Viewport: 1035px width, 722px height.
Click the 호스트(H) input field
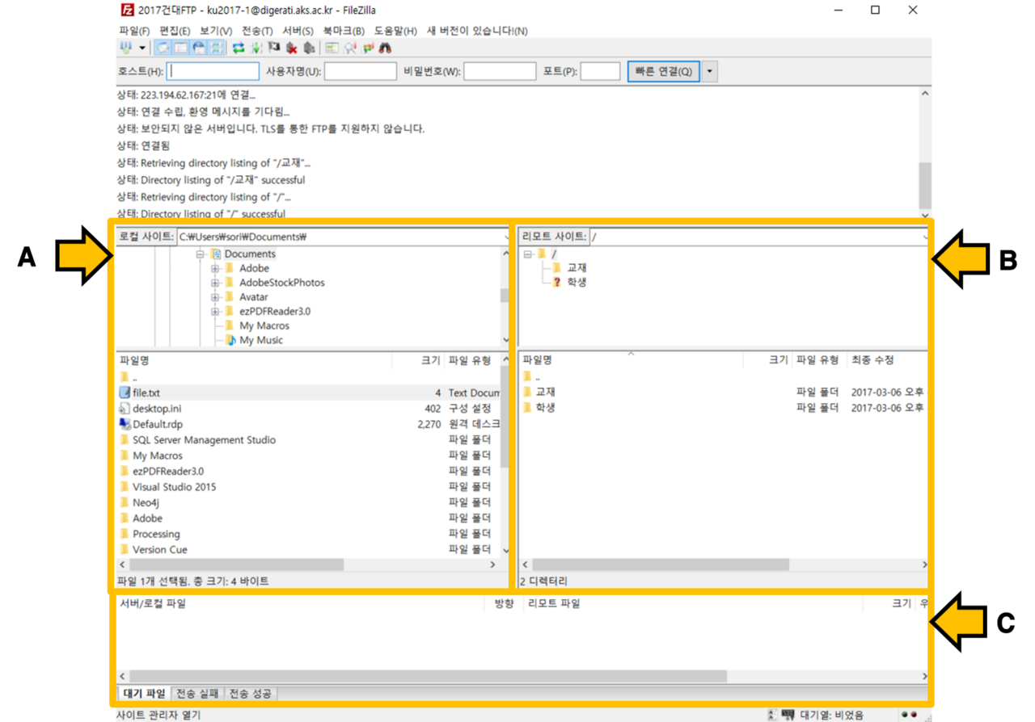tap(213, 71)
